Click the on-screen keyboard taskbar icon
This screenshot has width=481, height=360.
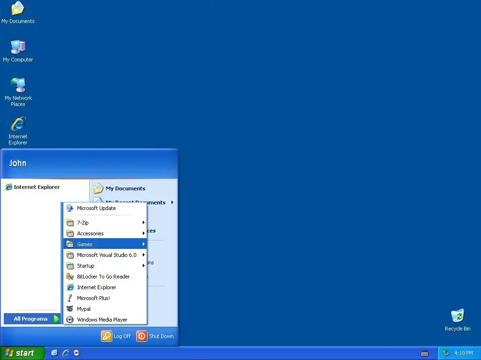click(425, 353)
